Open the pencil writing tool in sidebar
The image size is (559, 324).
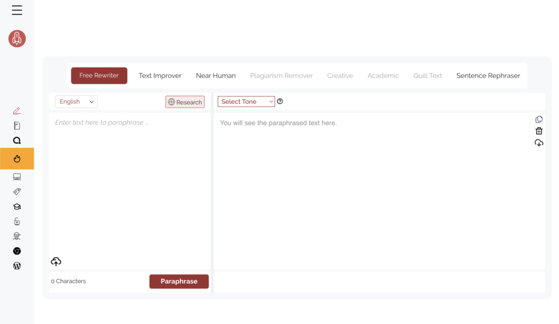coord(17,111)
